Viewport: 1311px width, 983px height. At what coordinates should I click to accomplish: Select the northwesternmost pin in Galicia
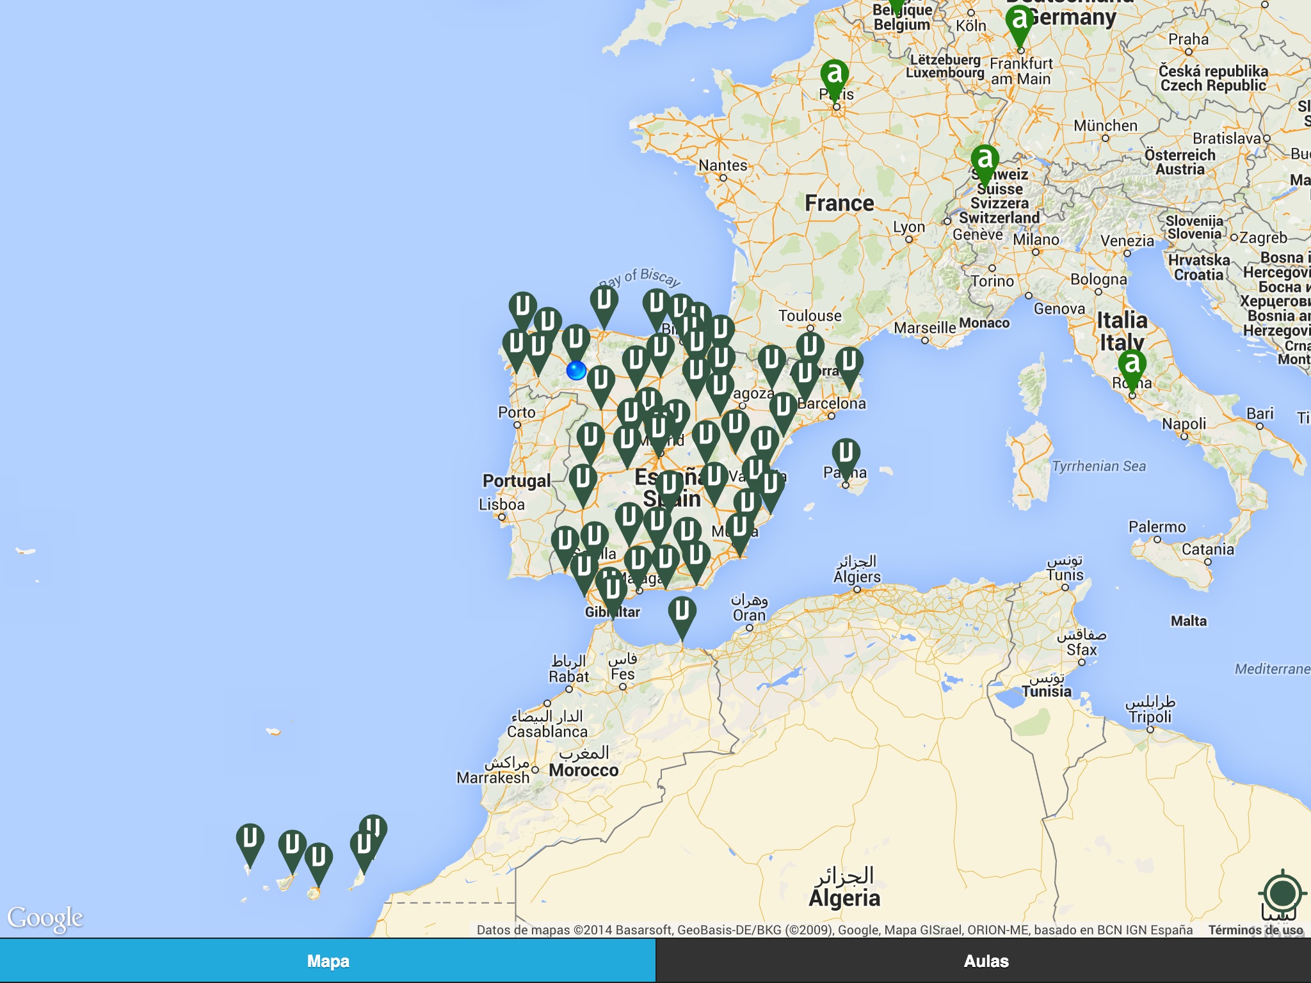pos(522,306)
